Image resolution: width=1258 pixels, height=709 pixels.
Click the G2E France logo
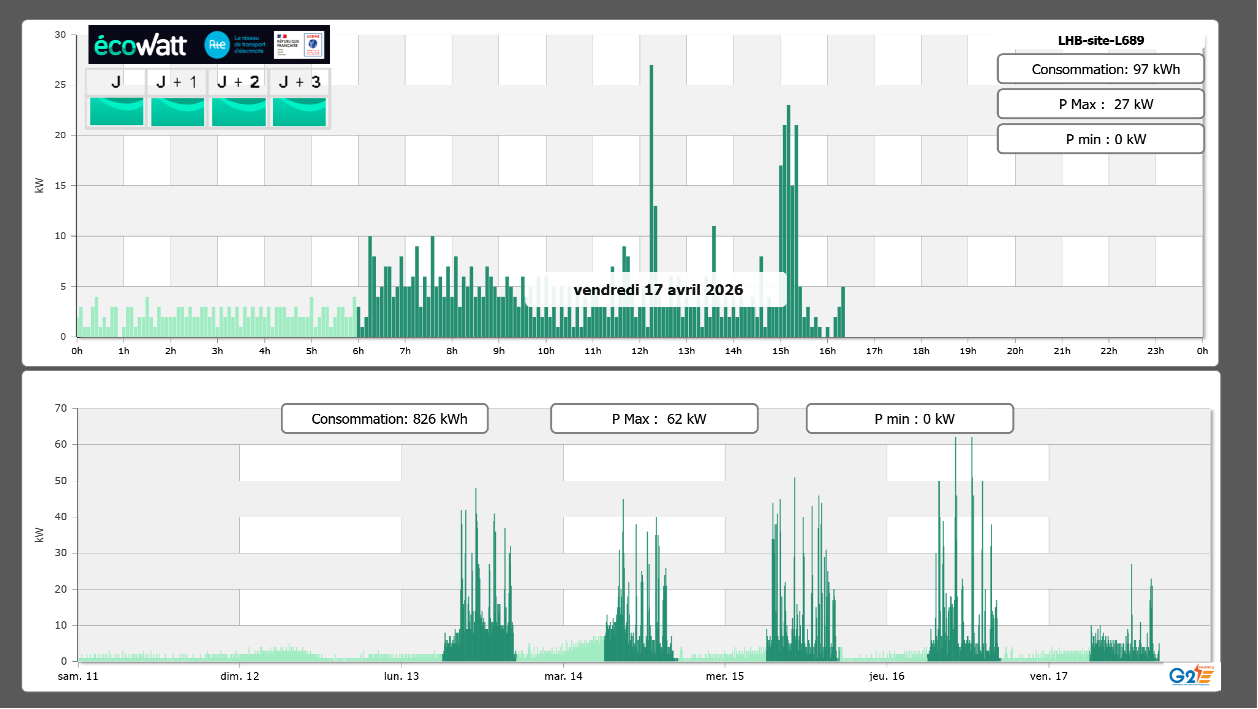click(1191, 675)
